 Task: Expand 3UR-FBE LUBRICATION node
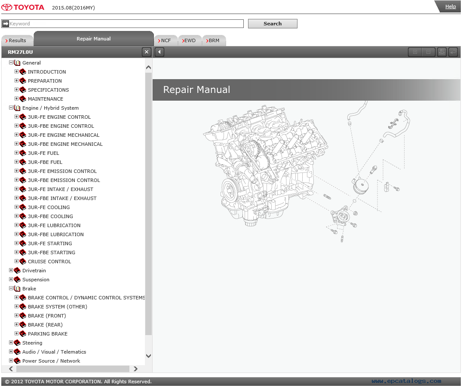click(16, 234)
